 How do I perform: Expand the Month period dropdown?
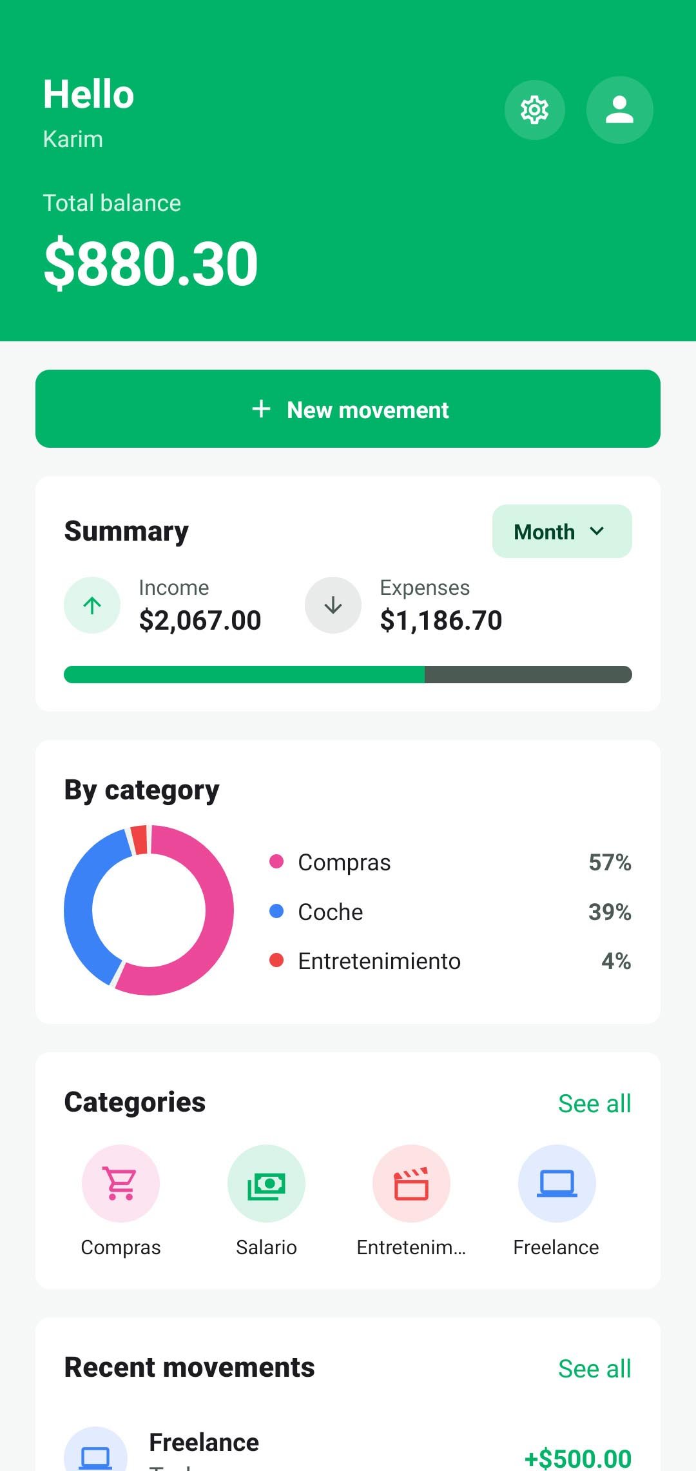click(x=562, y=532)
